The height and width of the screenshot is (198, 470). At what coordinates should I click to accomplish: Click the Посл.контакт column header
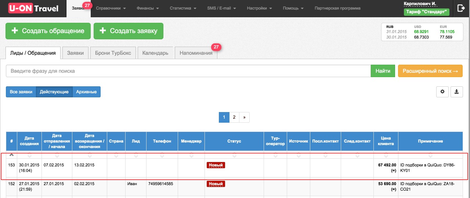click(325, 141)
